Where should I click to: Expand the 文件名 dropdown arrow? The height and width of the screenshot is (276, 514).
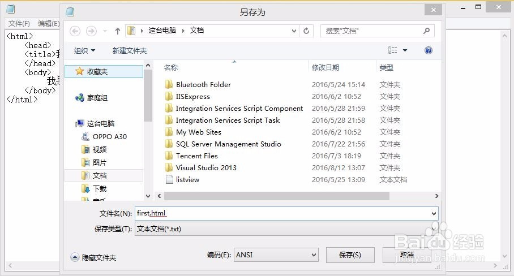click(434, 213)
